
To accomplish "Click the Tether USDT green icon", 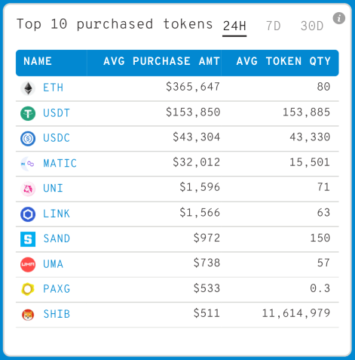I will pyautogui.click(x=28, y=113).
